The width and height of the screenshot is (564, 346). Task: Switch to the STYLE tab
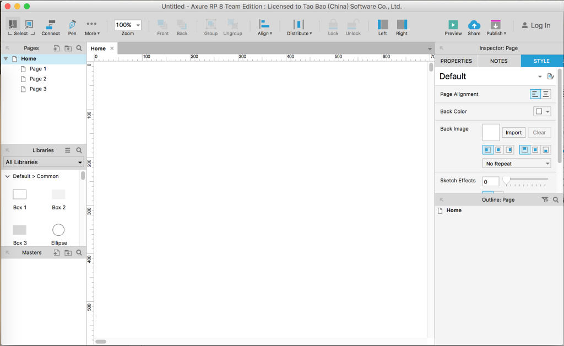click(x=542, y=61)
